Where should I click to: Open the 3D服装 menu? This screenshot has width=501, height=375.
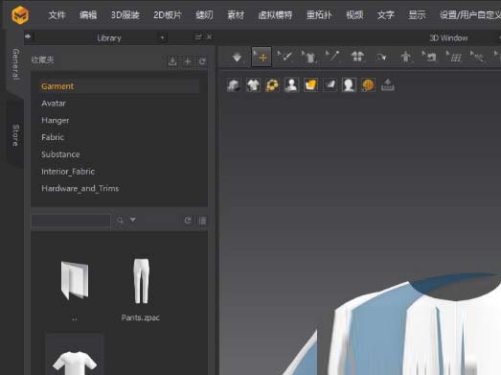point(125,14)
